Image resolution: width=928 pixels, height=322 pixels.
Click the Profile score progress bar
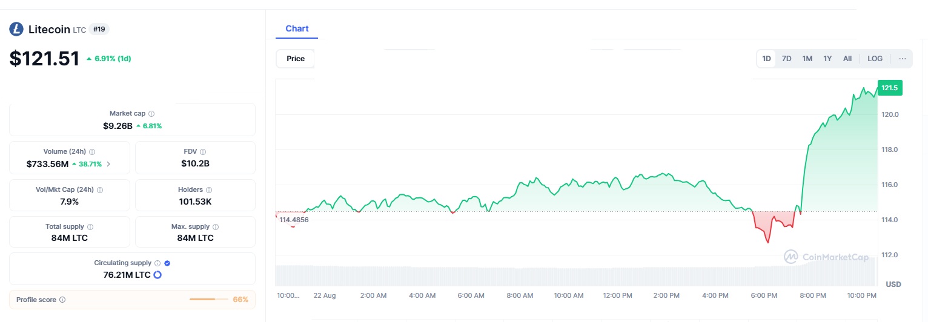(208, 300)
